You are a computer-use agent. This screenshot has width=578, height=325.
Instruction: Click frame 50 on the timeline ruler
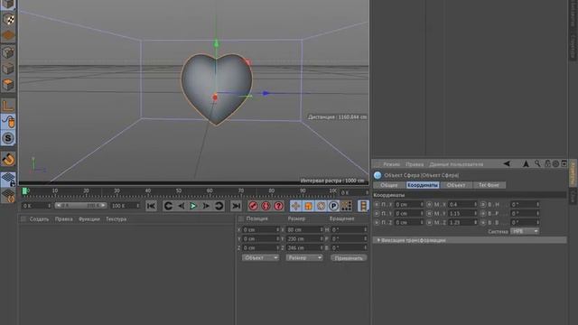tap(179, 190)
